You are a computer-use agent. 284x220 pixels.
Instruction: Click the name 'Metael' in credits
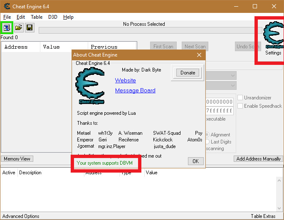coord(84,133)
